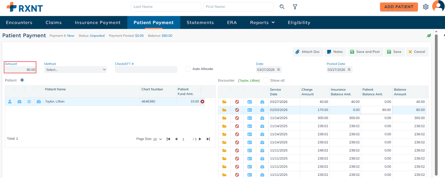Viewport: 445px width, 178px height.
Task: Open settings gear icon
Action: pos(426,7)
